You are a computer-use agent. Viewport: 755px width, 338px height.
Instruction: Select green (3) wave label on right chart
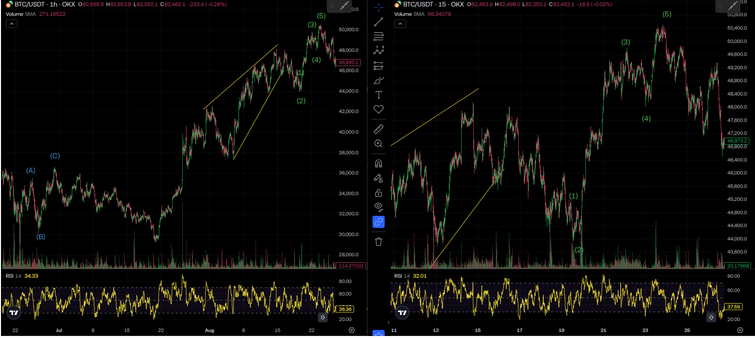click(x=626, y=42)
